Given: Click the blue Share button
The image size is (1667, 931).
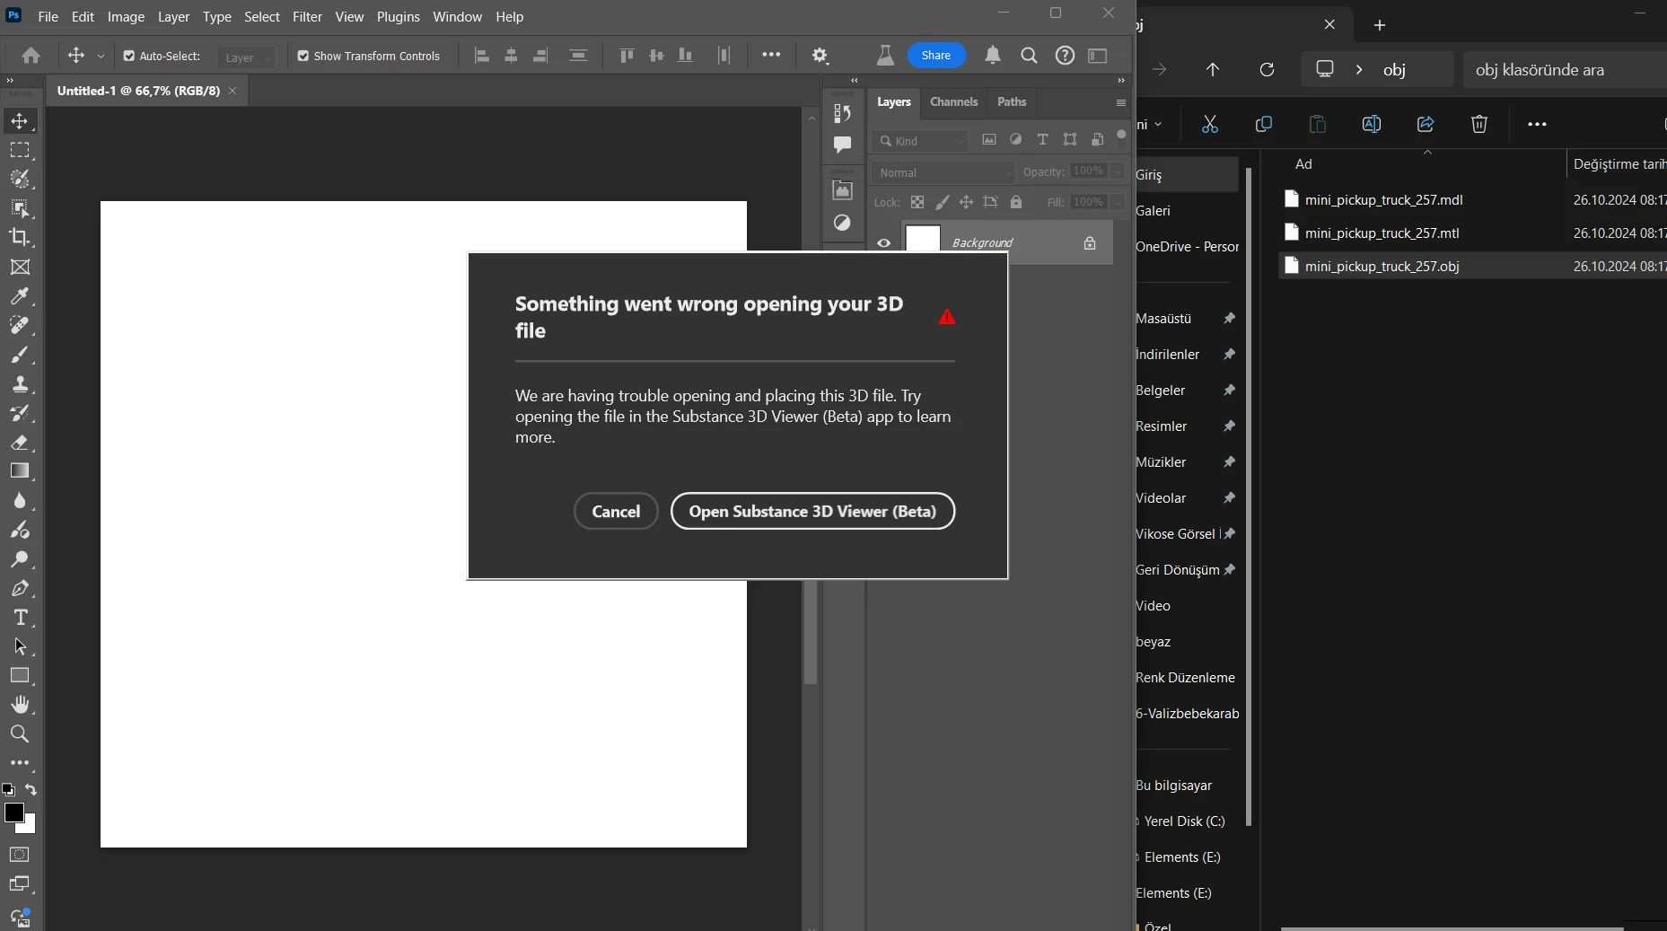Looking at the screenshot, I should tap(936, 56).
